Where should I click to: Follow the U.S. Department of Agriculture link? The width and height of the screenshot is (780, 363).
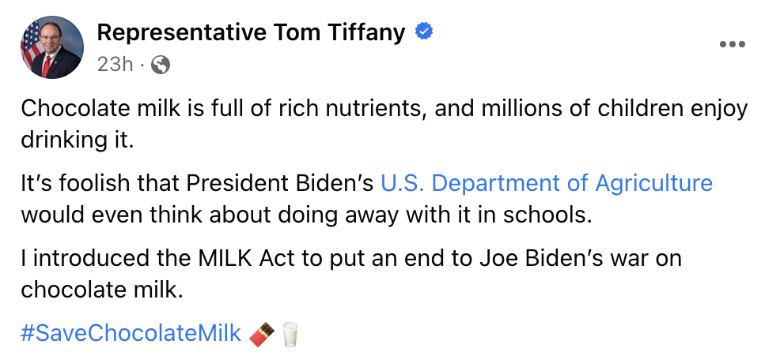point(546,184)
